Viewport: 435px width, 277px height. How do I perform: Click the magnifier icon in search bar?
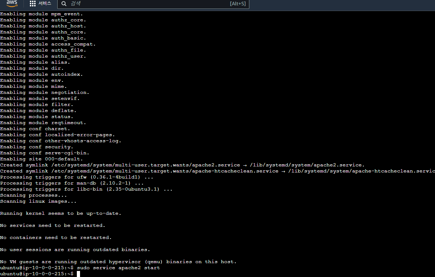[64, 4]
